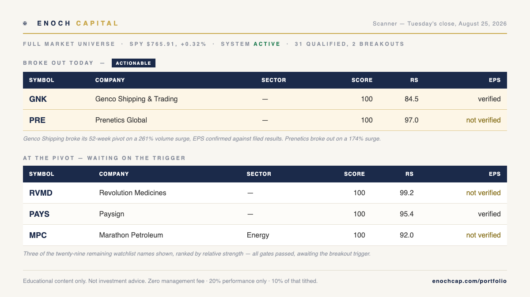Click RVMD's score of 100
This screenshot has width=530, height=297.
[x=359, y=193]
